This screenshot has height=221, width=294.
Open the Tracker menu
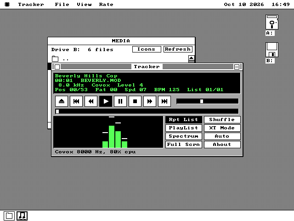31,4
